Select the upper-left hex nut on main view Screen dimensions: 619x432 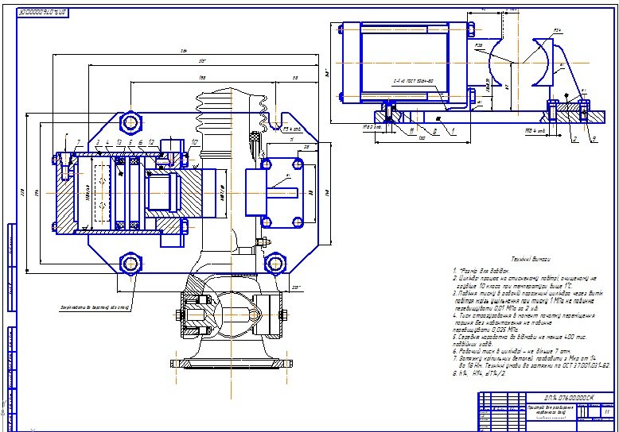[130, 121]
